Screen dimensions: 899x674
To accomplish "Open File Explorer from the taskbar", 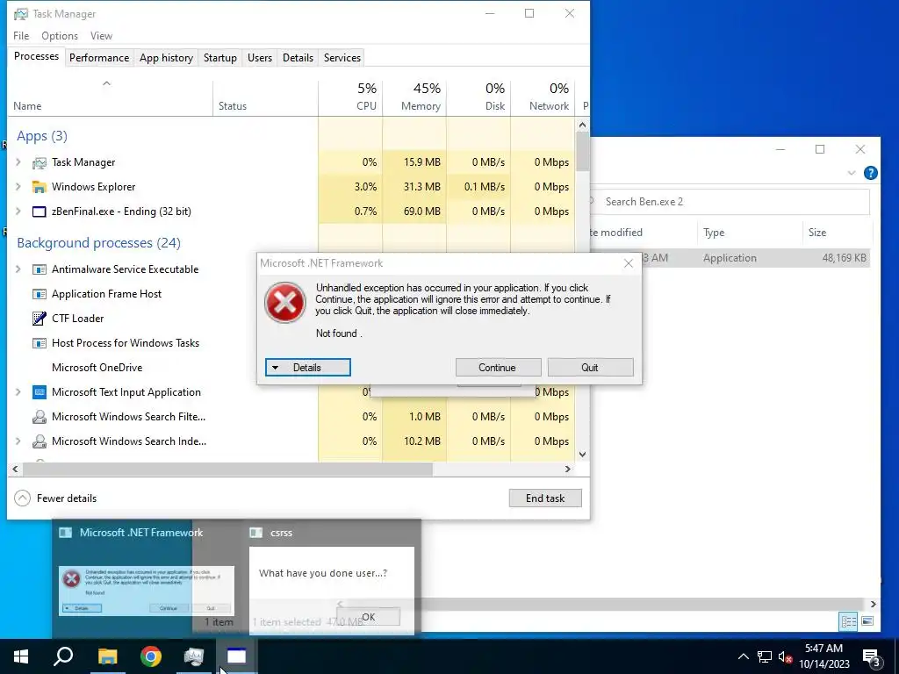I will pyautogui.click(x=107, y=656).
